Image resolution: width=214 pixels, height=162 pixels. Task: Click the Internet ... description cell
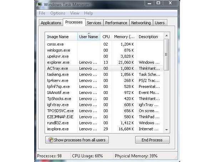[148, 129]
